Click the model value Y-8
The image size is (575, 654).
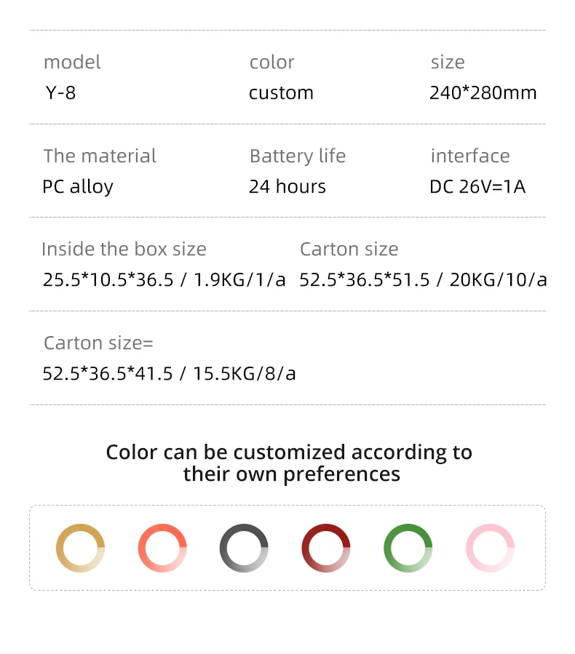(x=60, y=93)
